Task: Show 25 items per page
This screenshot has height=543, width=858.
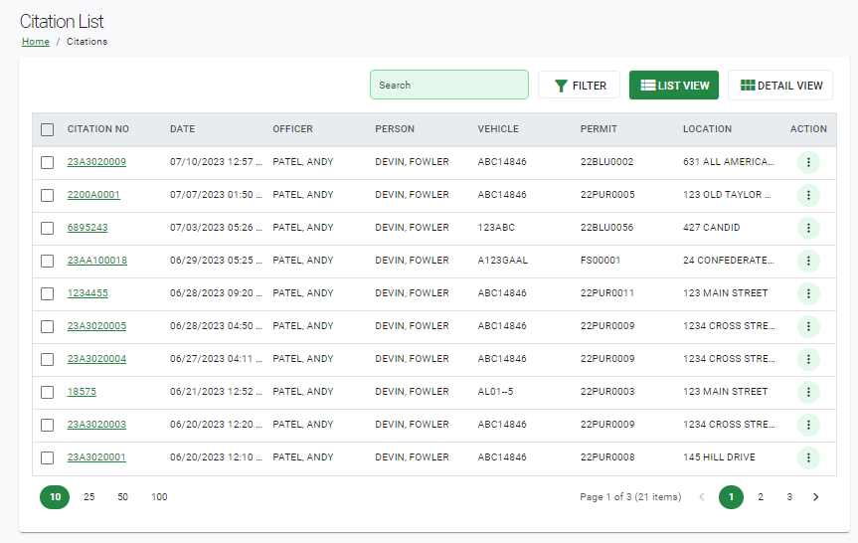Action: click(x=89, y=497)
